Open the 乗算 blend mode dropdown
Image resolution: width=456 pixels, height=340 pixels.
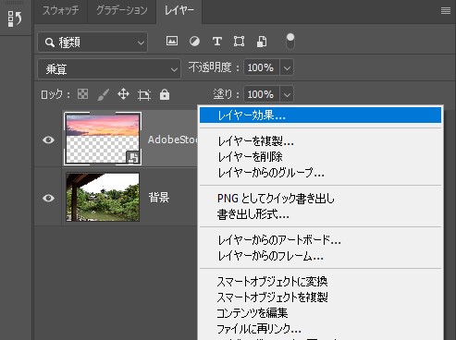[109, 69]
